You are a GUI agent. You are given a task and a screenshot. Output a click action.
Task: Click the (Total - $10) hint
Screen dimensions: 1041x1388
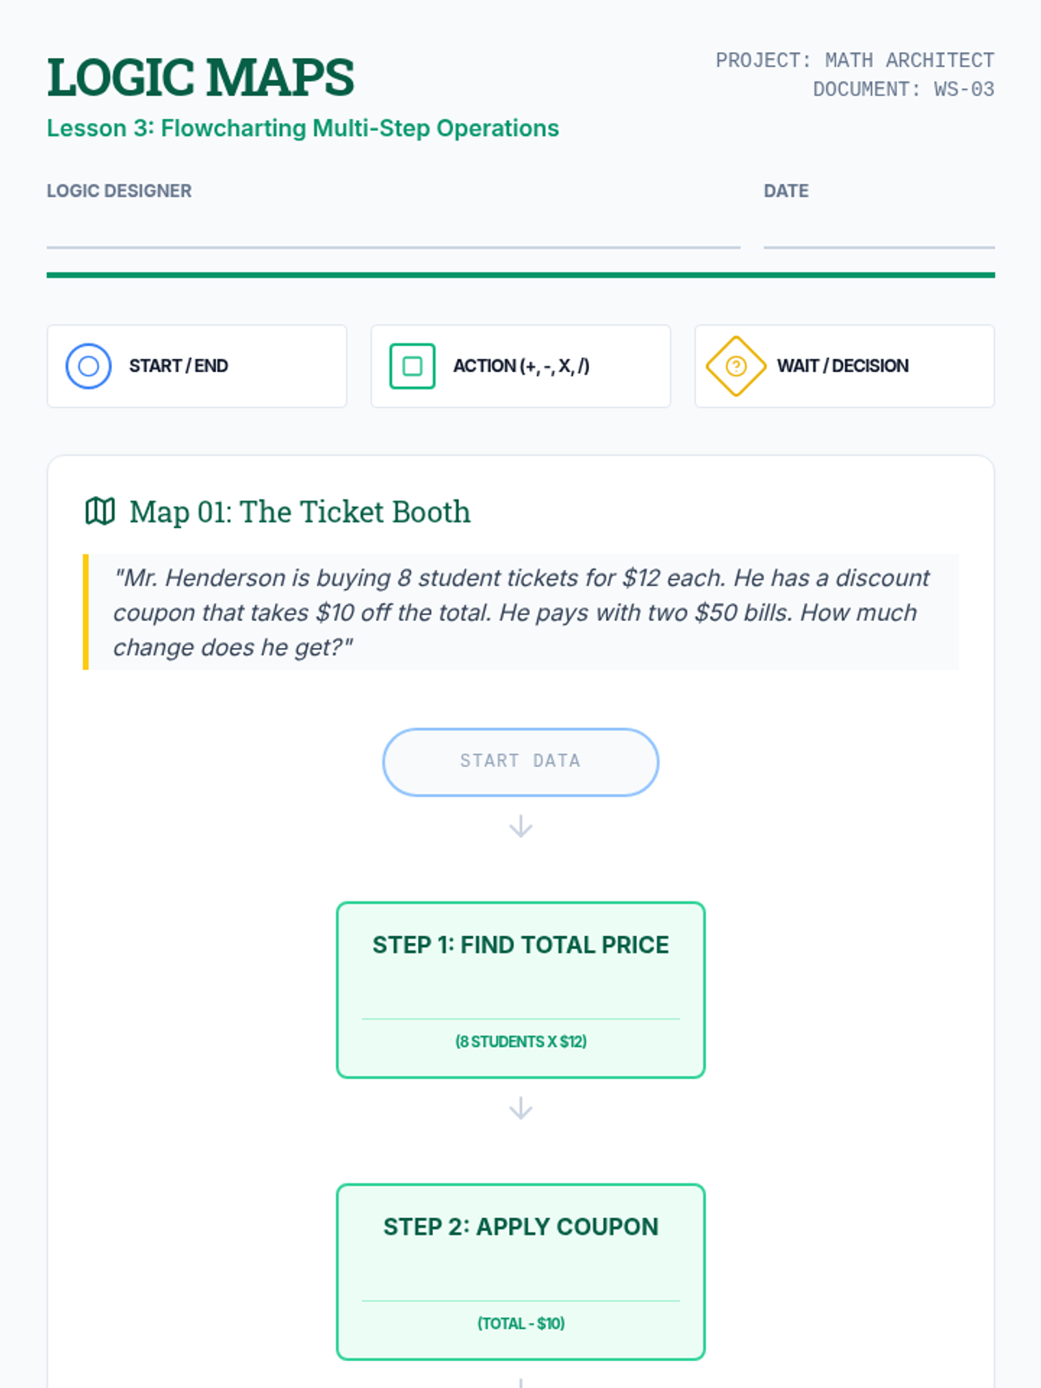pyautogui.click(x=520, y=1323)
